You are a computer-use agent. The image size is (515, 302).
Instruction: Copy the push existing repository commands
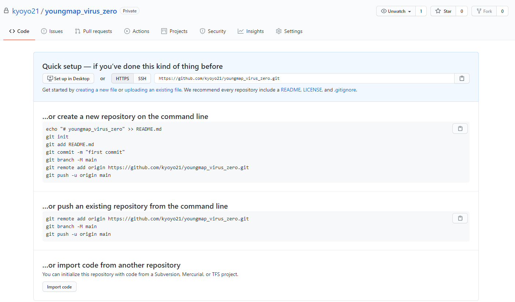460,218
